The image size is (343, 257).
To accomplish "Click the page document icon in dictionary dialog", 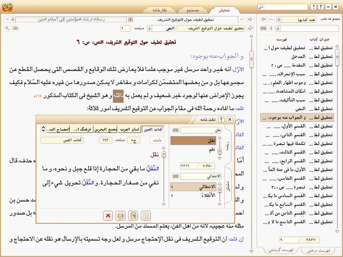I will 146,216.
